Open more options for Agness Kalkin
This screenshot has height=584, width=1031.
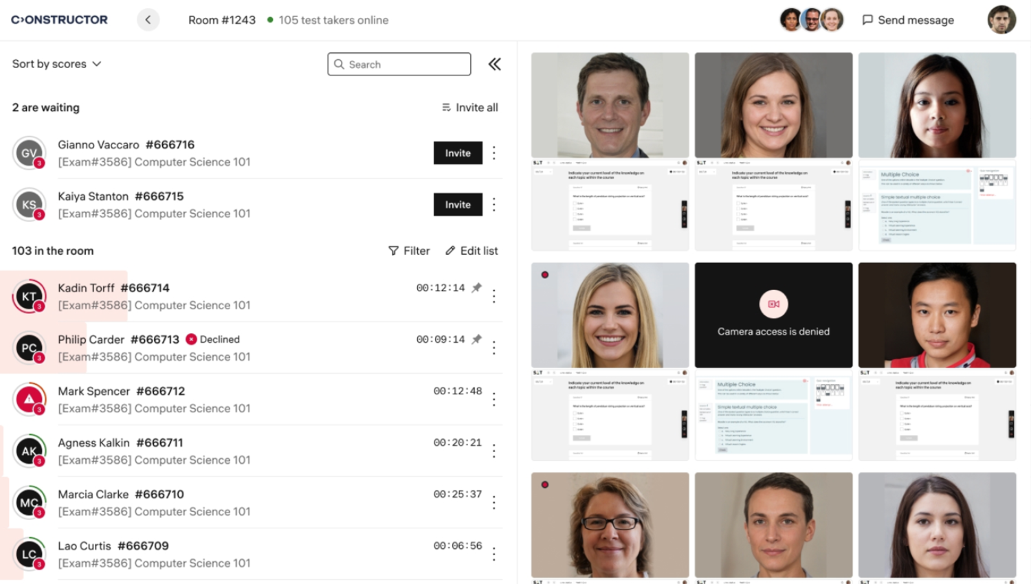pyautogui.click(x=494, y=451)
